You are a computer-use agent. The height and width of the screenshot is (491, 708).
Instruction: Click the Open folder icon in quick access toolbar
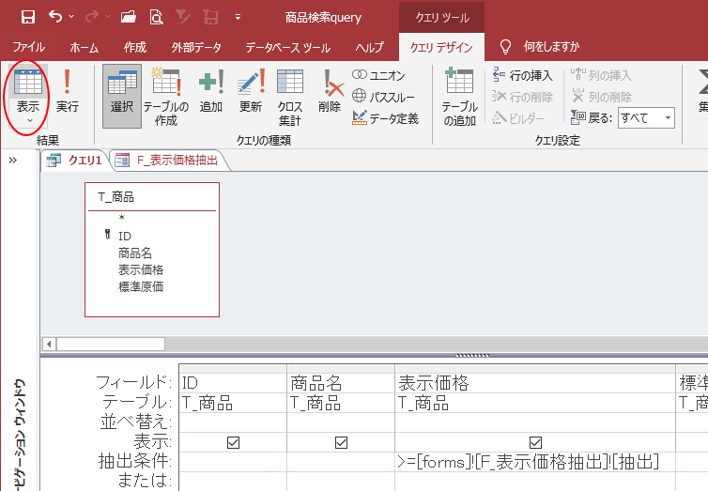click(129, 17)
